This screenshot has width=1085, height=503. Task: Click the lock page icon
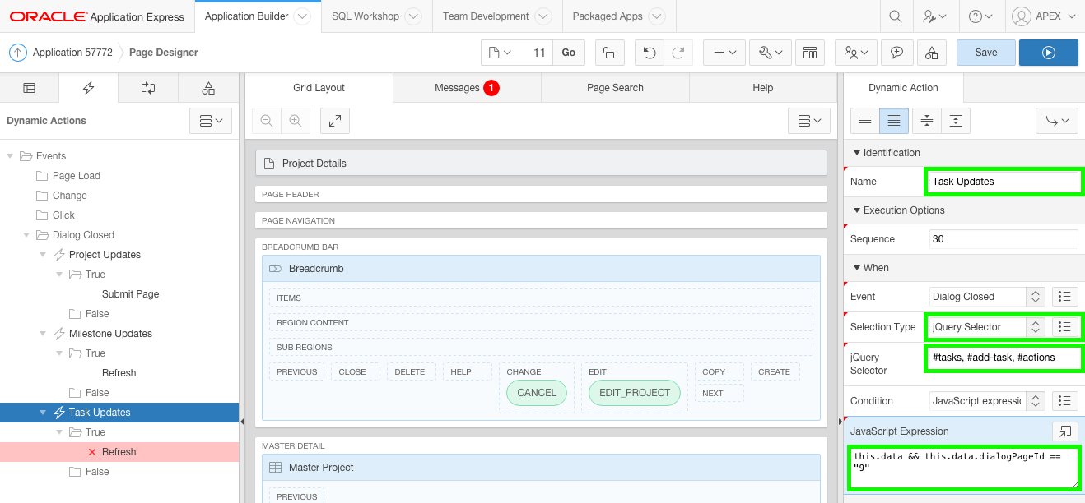[x=608, y=53]
